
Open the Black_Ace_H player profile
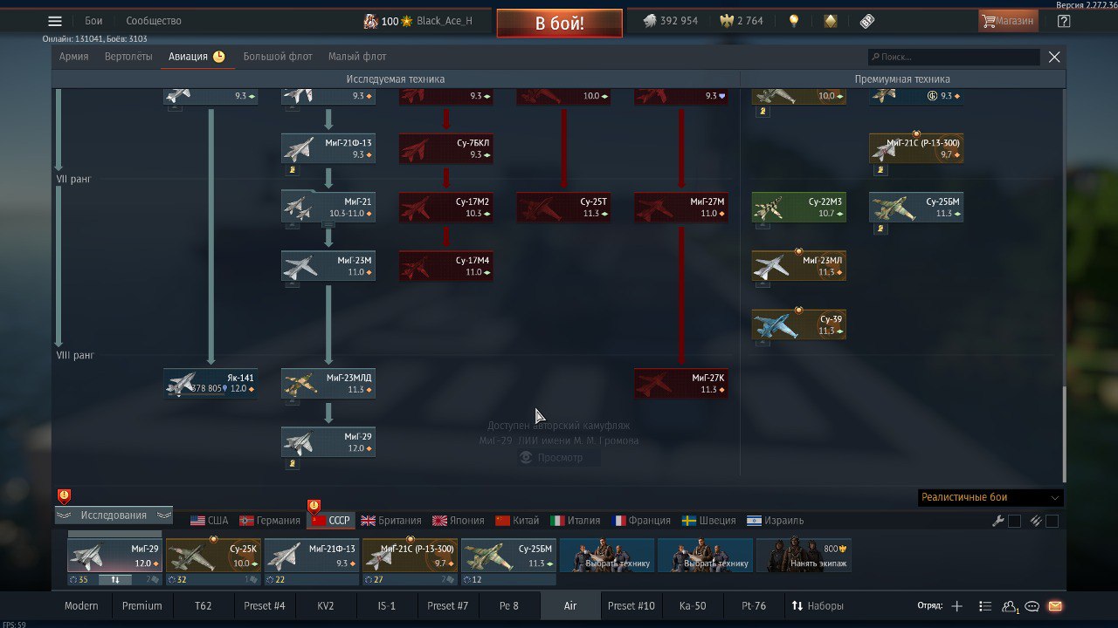point(444,21)
